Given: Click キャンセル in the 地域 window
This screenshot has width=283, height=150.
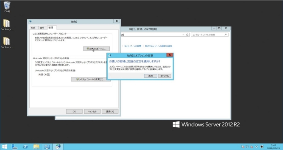Looking at the screenshot, I should pos(92,112).
